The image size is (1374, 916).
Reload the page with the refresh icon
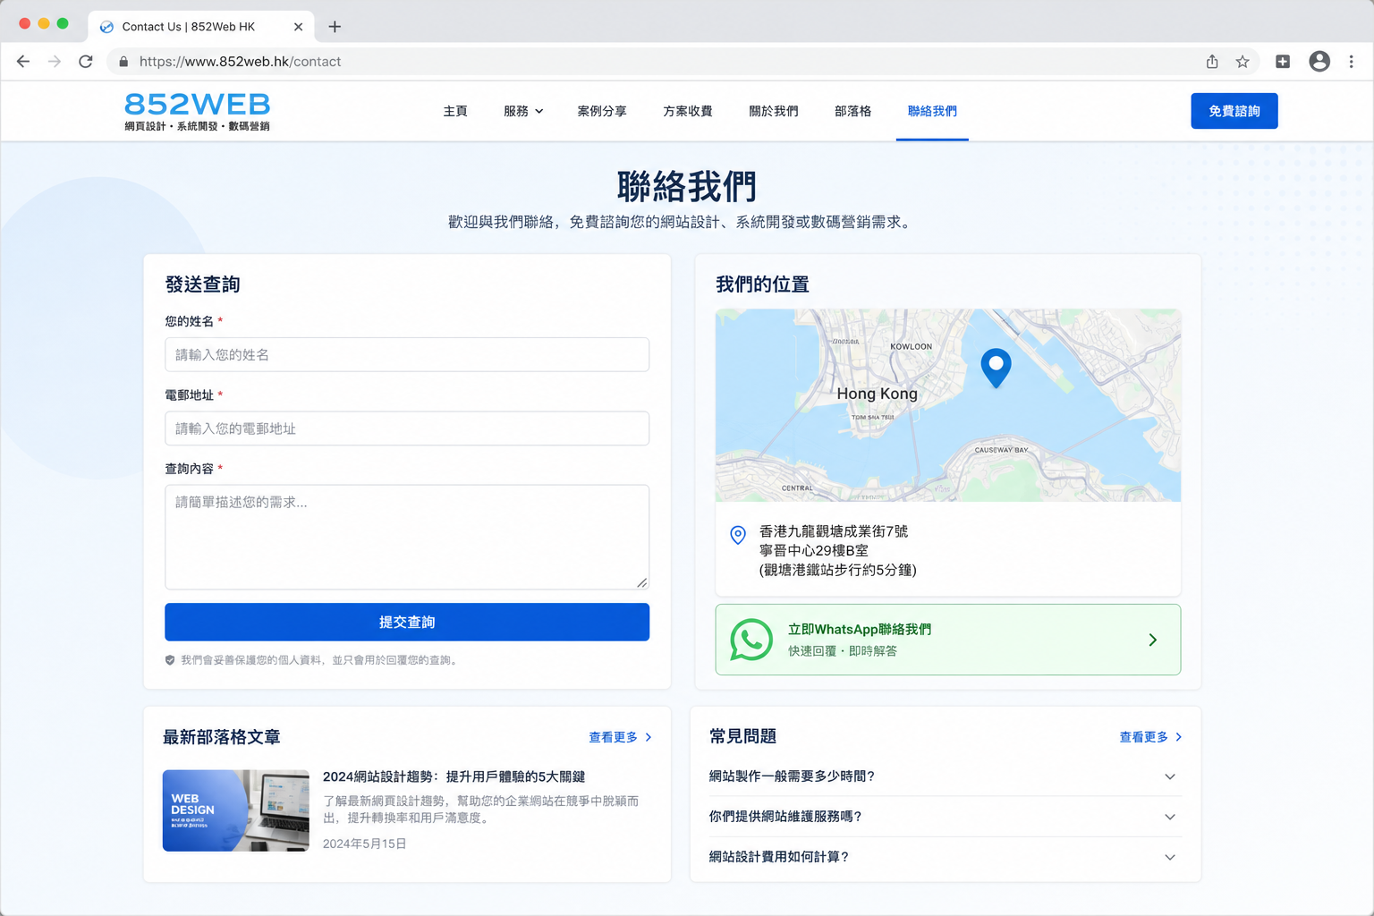click(86, 62)
